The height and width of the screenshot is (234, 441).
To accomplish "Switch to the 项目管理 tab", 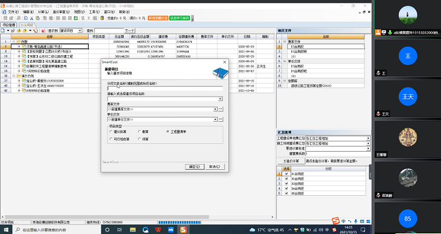I will click(x=8, y=25).
